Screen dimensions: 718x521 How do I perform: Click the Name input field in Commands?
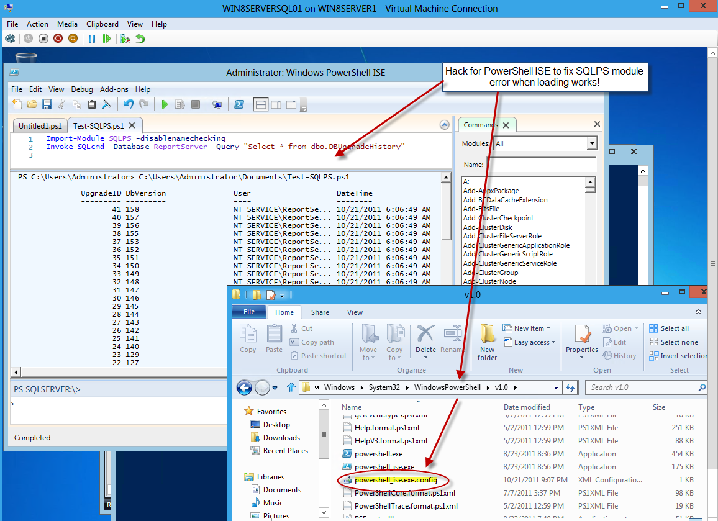pos(542,165)
